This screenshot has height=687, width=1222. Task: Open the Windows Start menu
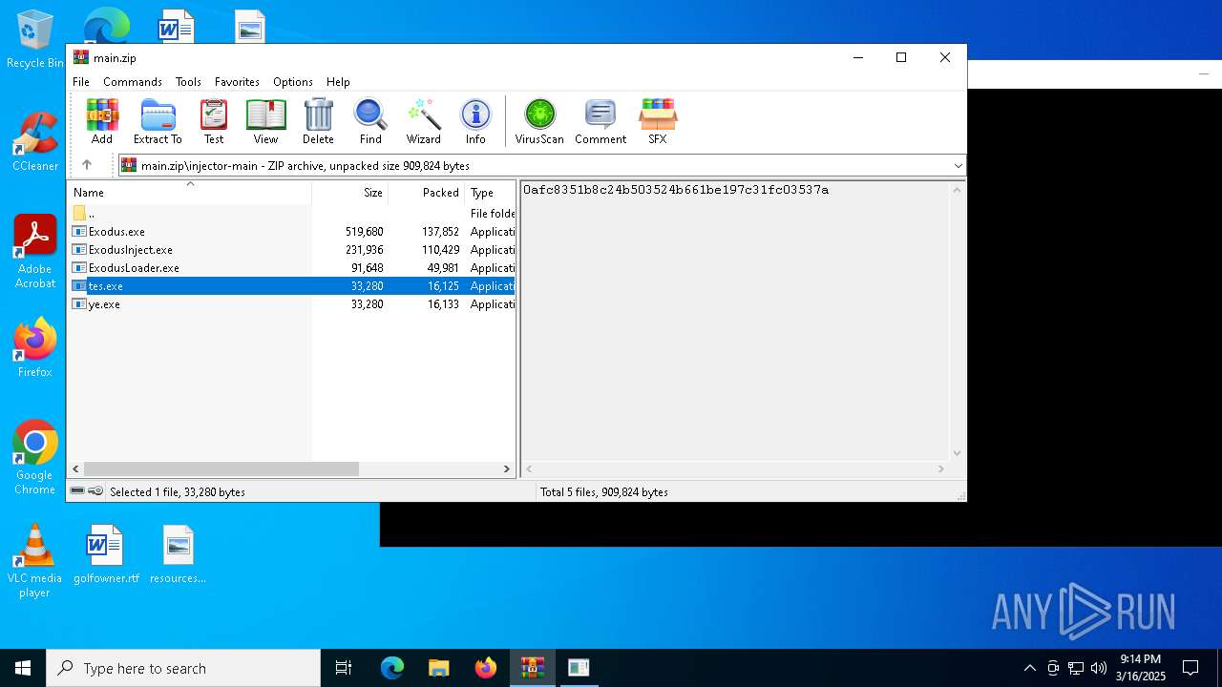23,668
